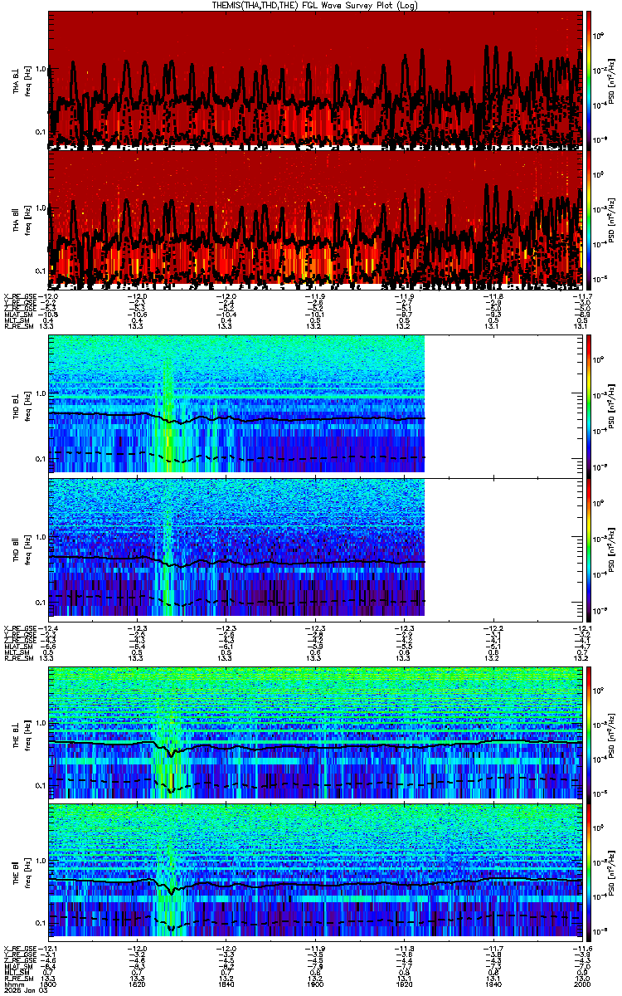Click the color bar beside the second THA spectrogram
Image resolution: width=622 pixels, height=996 pixels.
pos(589,218)
